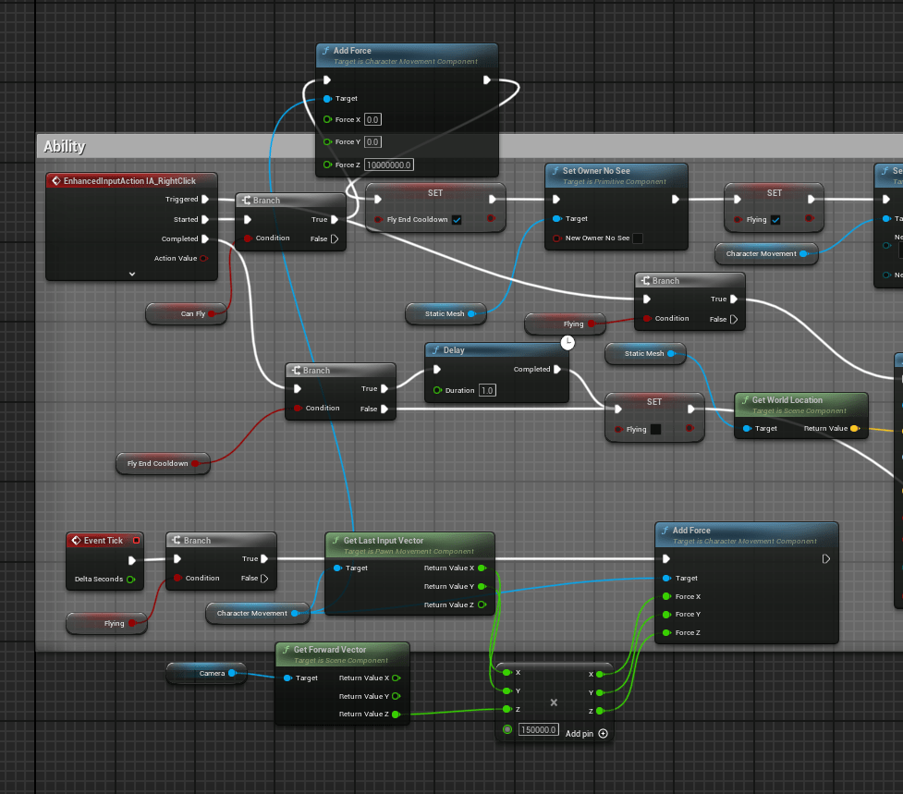Enable the New Owner No See checkbox
The image size is (903, 794).
(x=637, y=238)
